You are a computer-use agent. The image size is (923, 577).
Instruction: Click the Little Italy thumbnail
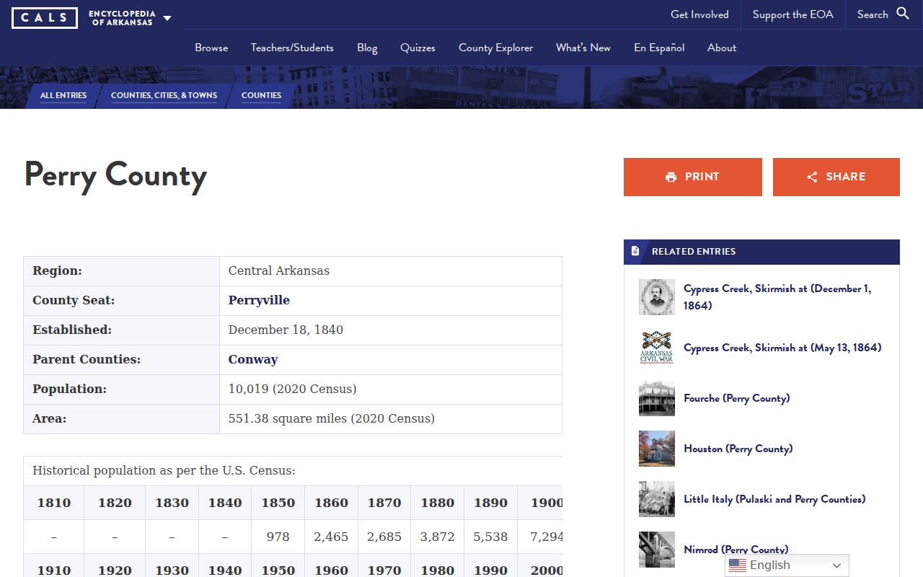tap(657, 499)
